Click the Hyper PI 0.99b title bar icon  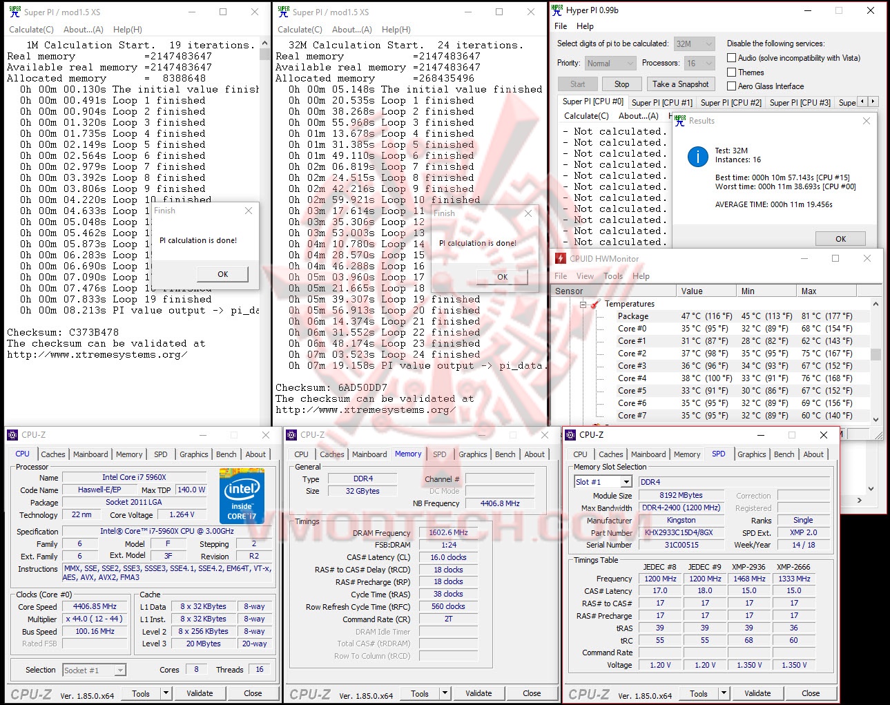pyautogui.click(x=557, y=10)
